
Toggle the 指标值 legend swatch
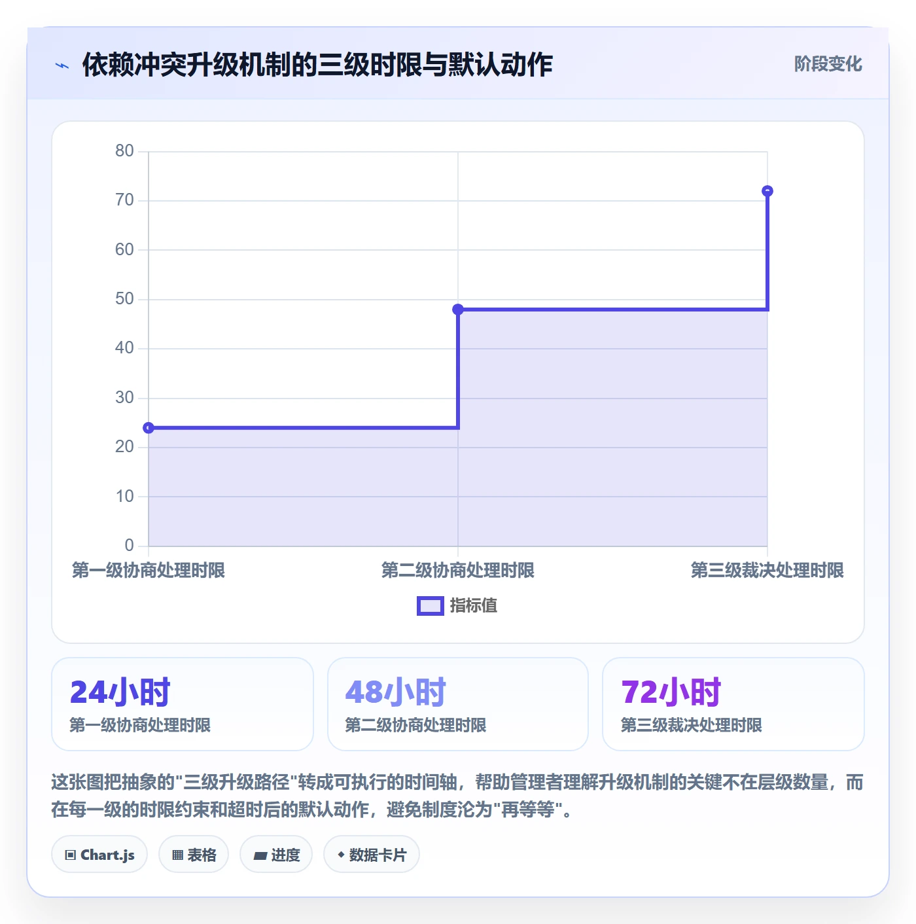coord(431,606)
